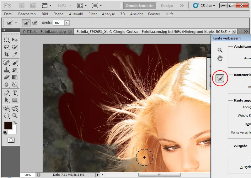Open the Filter menu
This screenshot has height=178, width=251.
pos(93,14)
